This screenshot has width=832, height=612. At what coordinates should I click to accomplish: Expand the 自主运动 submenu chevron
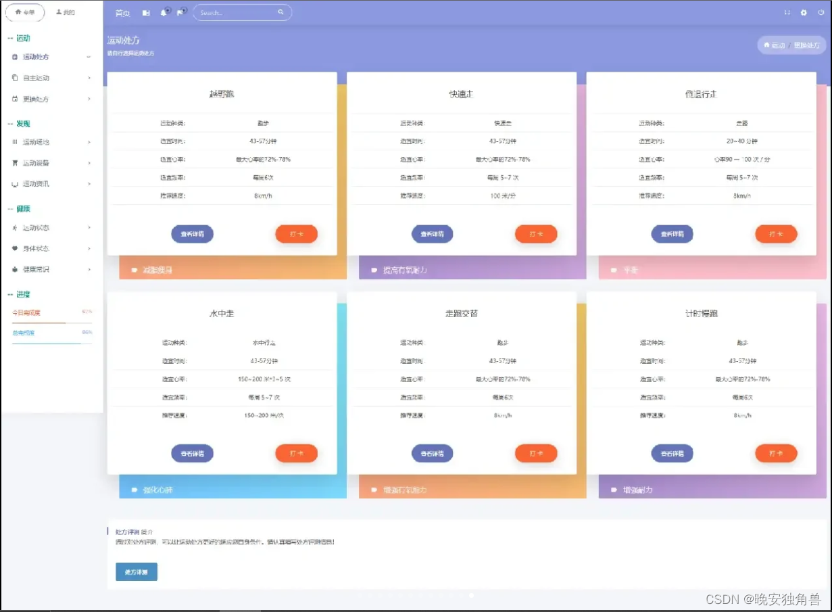coord(88,78)
